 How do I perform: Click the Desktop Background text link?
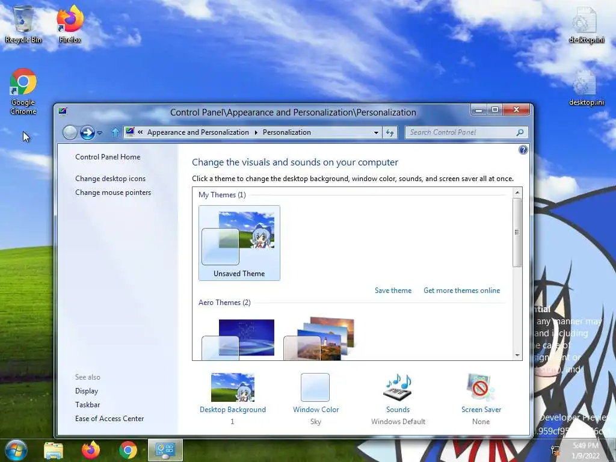pos(233,409)
